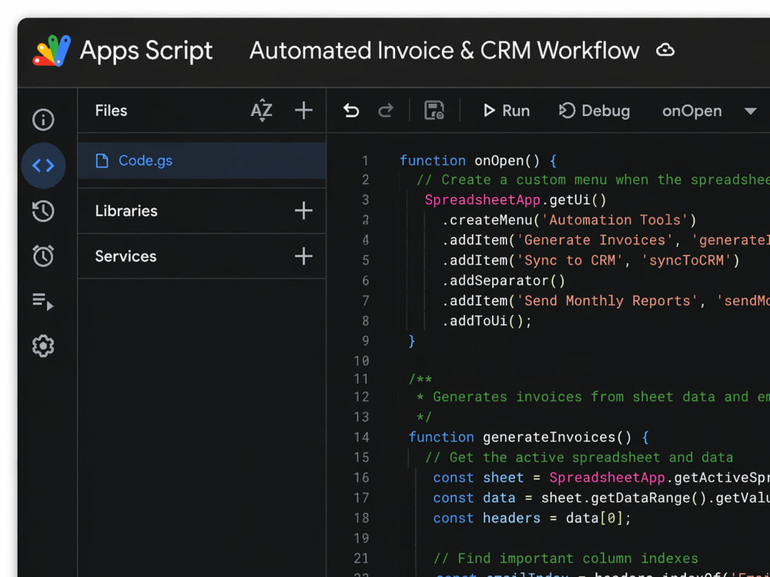Click the 'const sheet = SpreadsheetApp' line
Viewport: 770px width, 577px height.
click(x=601, y=478)
